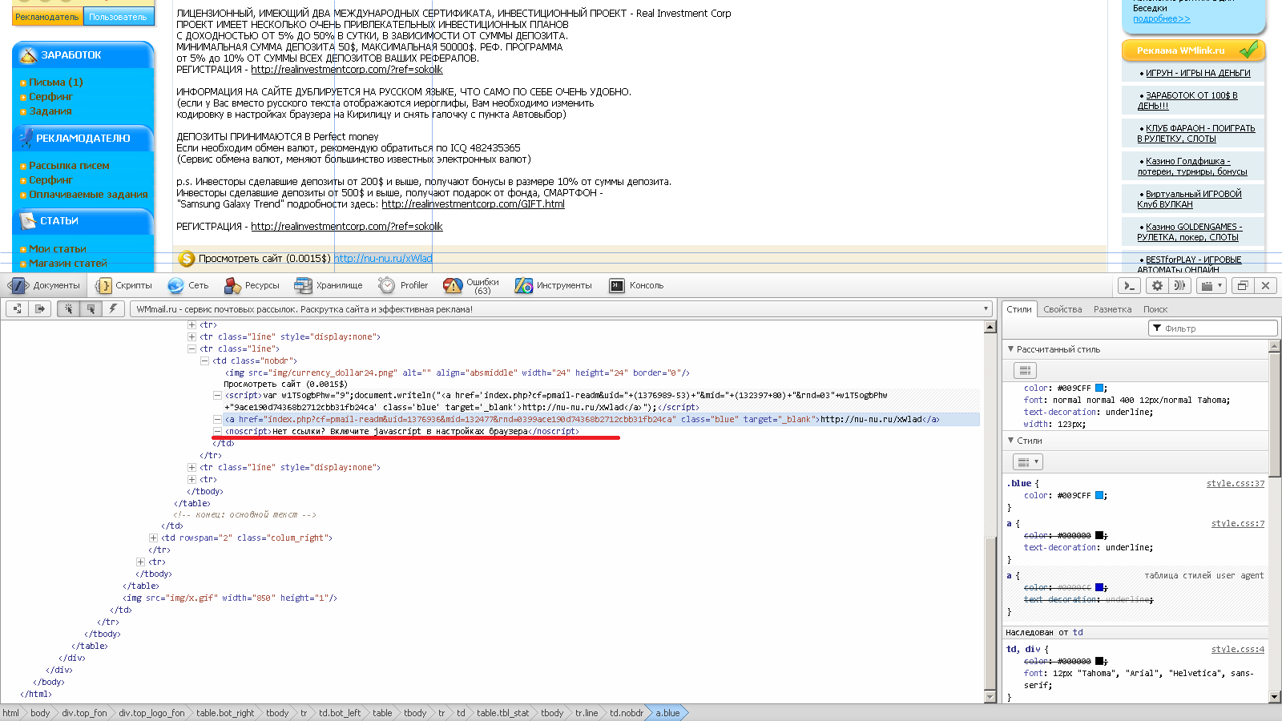Collapse the td class="nobdr" node

point(204,361)
